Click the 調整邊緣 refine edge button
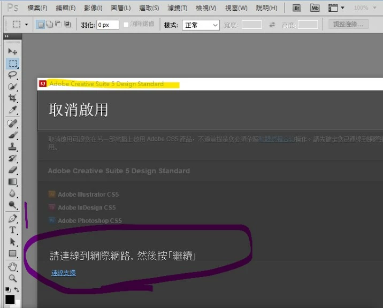Screen dimensions: 383x308 348,24
